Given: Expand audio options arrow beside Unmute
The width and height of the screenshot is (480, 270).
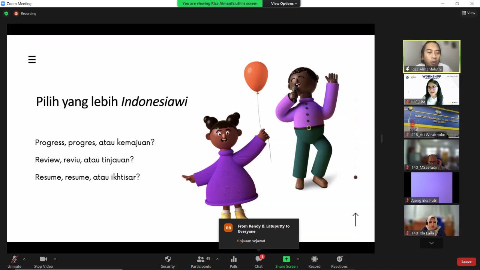Looking at the screenshot, I should coord(24,259).
